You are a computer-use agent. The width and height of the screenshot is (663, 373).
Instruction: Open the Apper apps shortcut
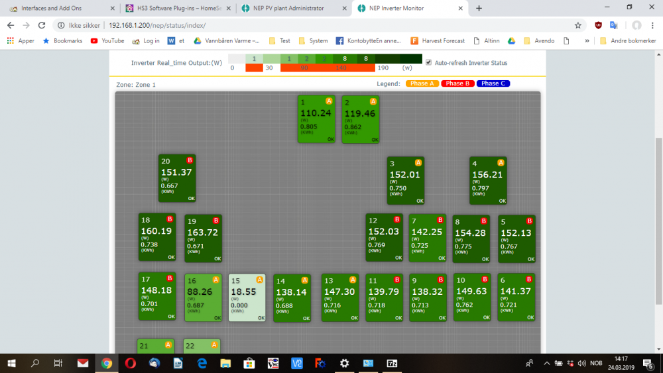tap(21, 40)
